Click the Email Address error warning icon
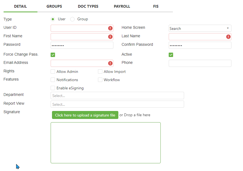Screen dimensions: 243x171 pyautogui.click(x=110, y=63)
